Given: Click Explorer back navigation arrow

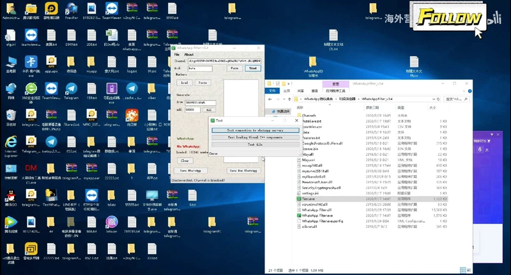Looking at the screenshot, I should pos(270,99).
